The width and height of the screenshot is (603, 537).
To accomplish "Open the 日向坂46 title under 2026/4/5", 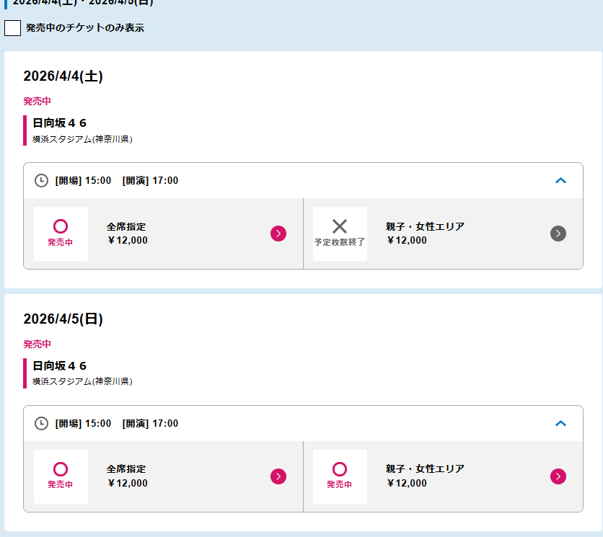I will coord(60,366).
